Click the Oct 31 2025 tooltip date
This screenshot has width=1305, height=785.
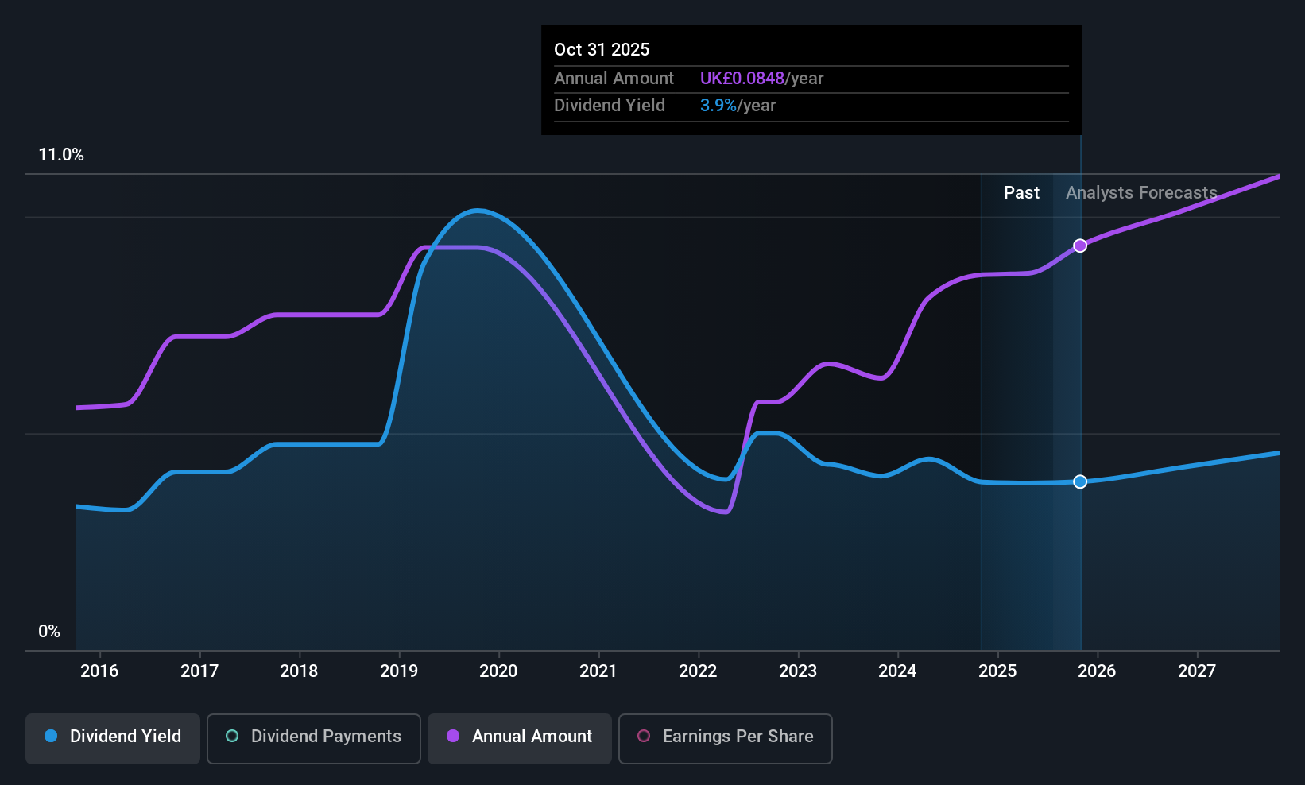click(602, 49)
